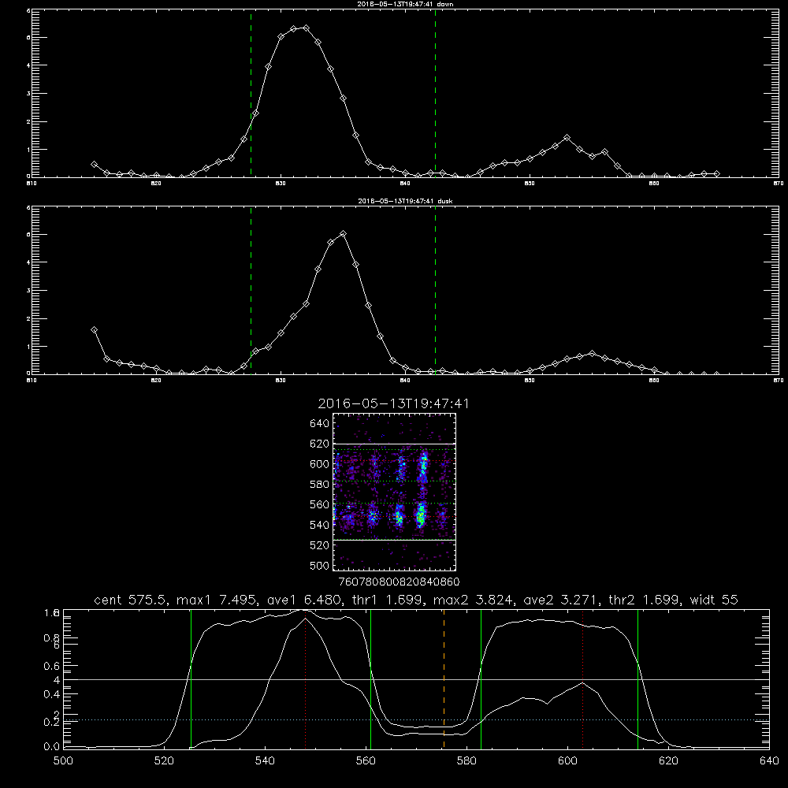Screen dimensions: 788x788
Task: Click the peak diamond marker of the dusk curve
Action: pos(344,234)
